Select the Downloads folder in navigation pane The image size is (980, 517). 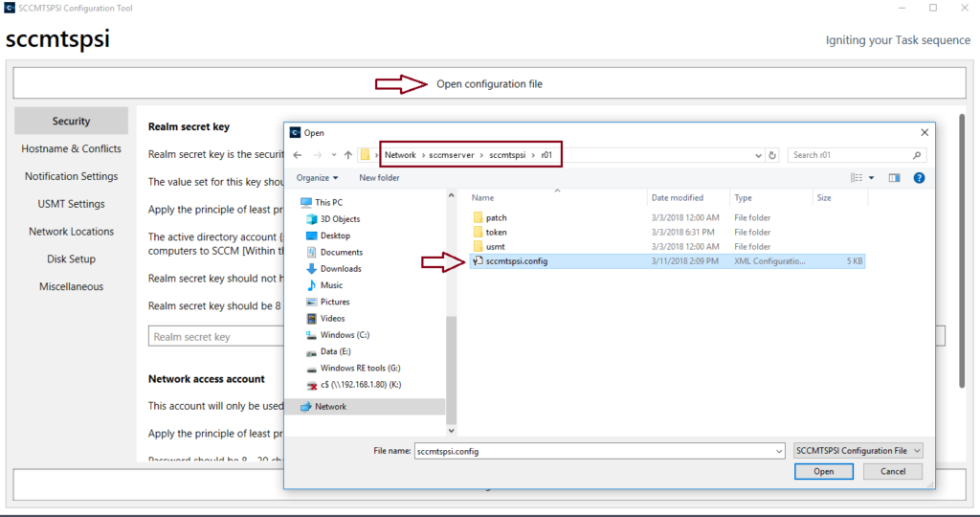coord(341,269)
